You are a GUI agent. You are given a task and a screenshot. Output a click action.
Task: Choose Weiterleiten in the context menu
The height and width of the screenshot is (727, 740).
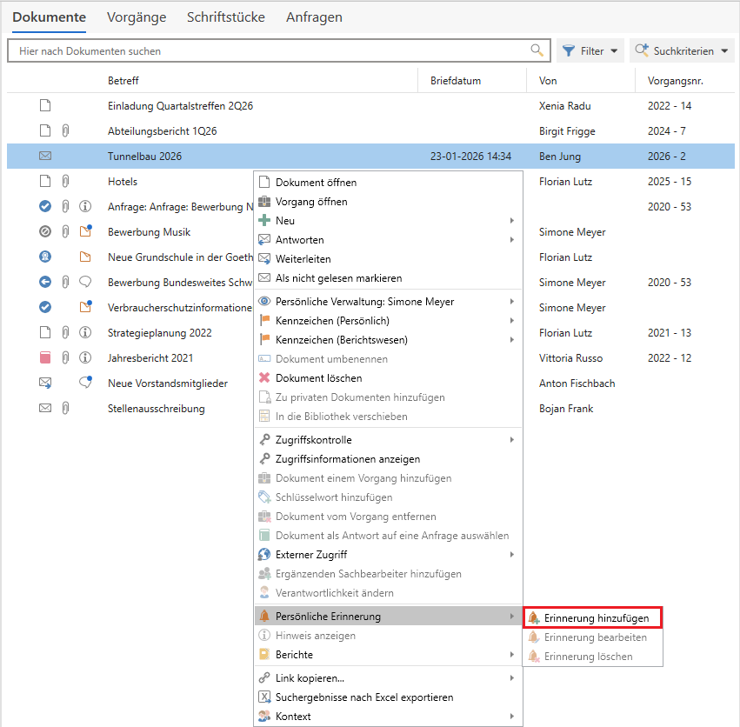coord(389,258)
